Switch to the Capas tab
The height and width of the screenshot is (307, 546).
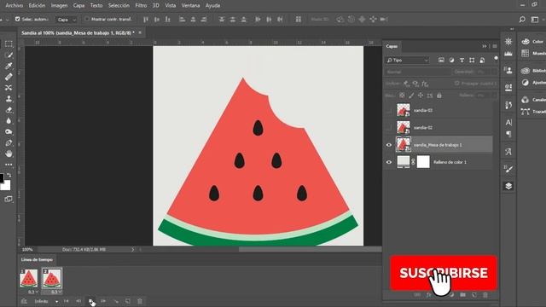(392, 46)
